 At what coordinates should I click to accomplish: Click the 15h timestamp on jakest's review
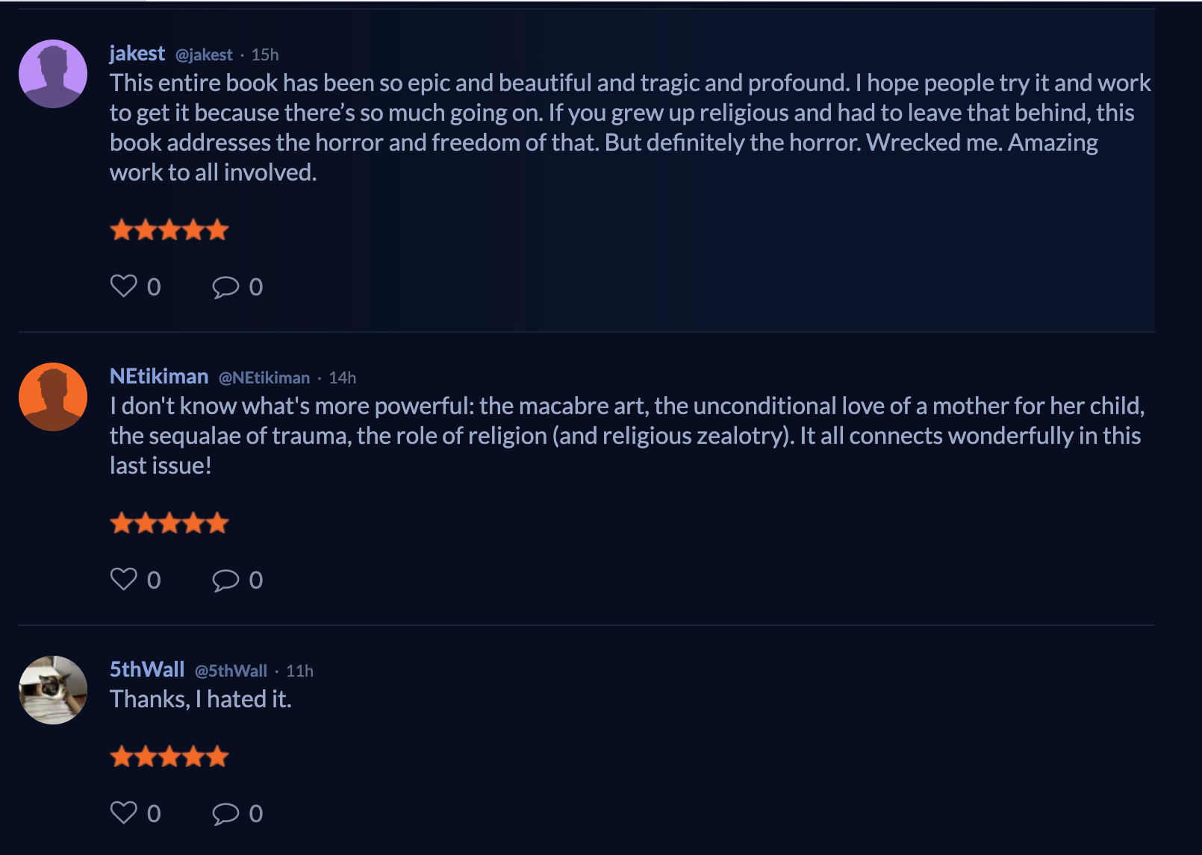click(x=265, y=55)
